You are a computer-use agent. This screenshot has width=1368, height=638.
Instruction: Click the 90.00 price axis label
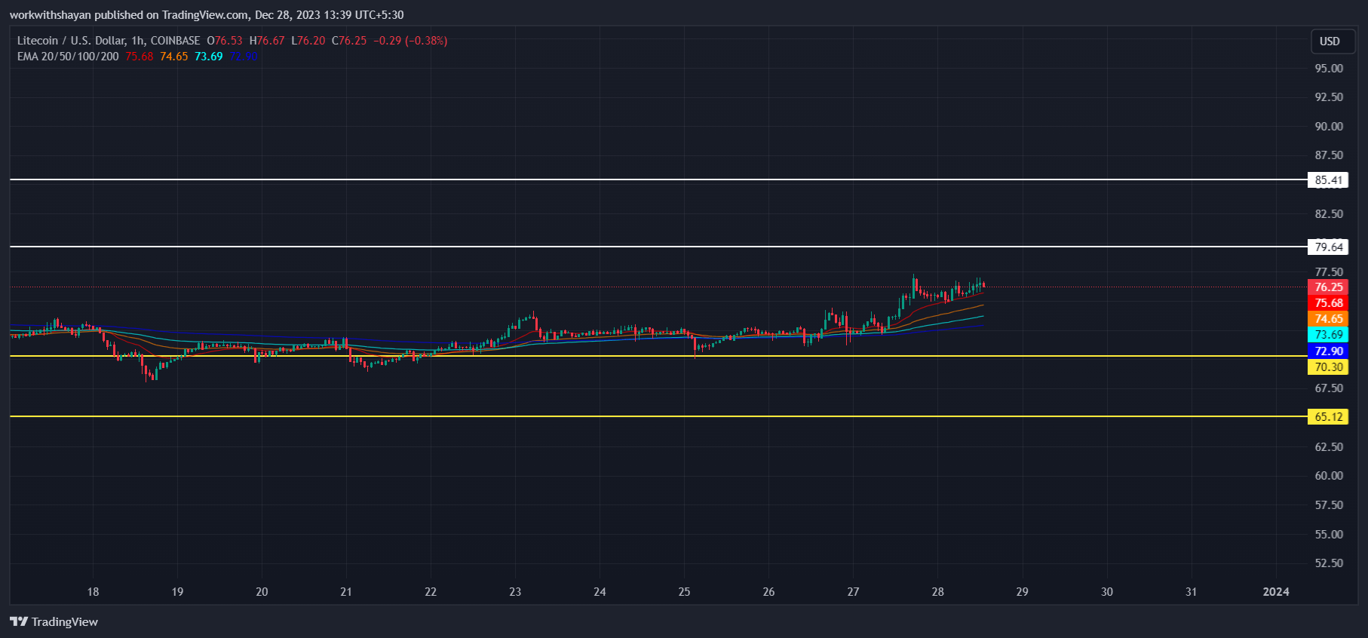click(1329, 127)
